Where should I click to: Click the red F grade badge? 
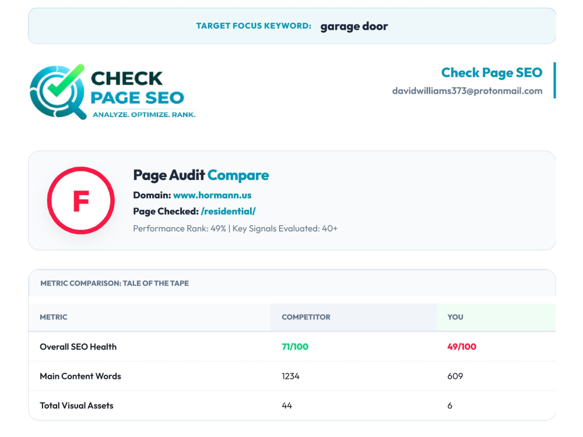coord(80,200)
